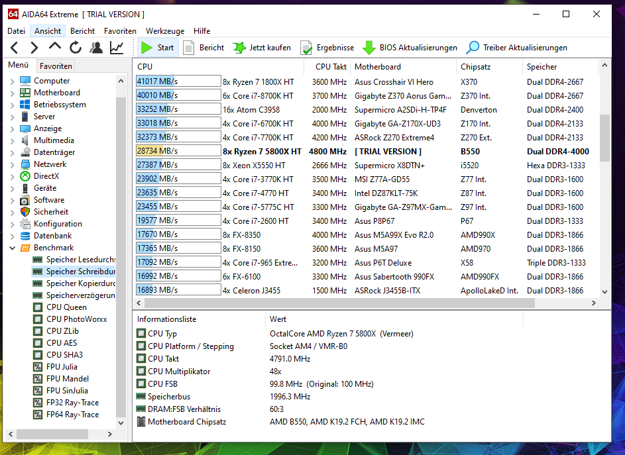Select the 28734 MB/s Ryzen 7 5800X result
The width and height of the screenshot is (625, 455).
[367, 152]
